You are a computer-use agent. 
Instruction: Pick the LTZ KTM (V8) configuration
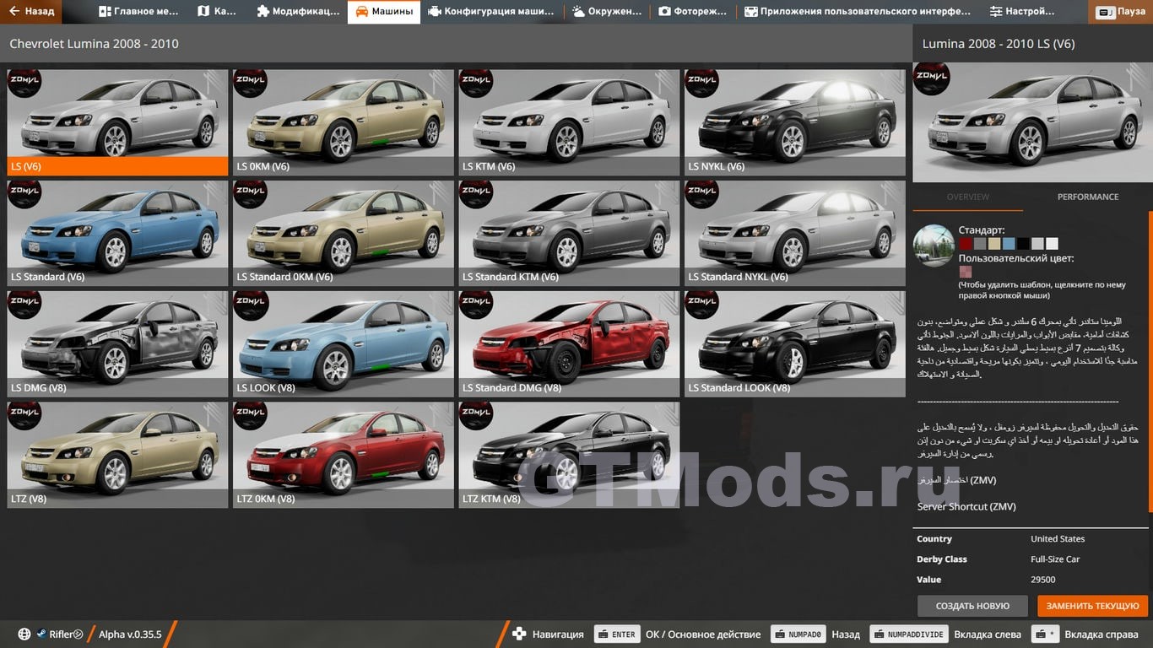coord(569,455)
